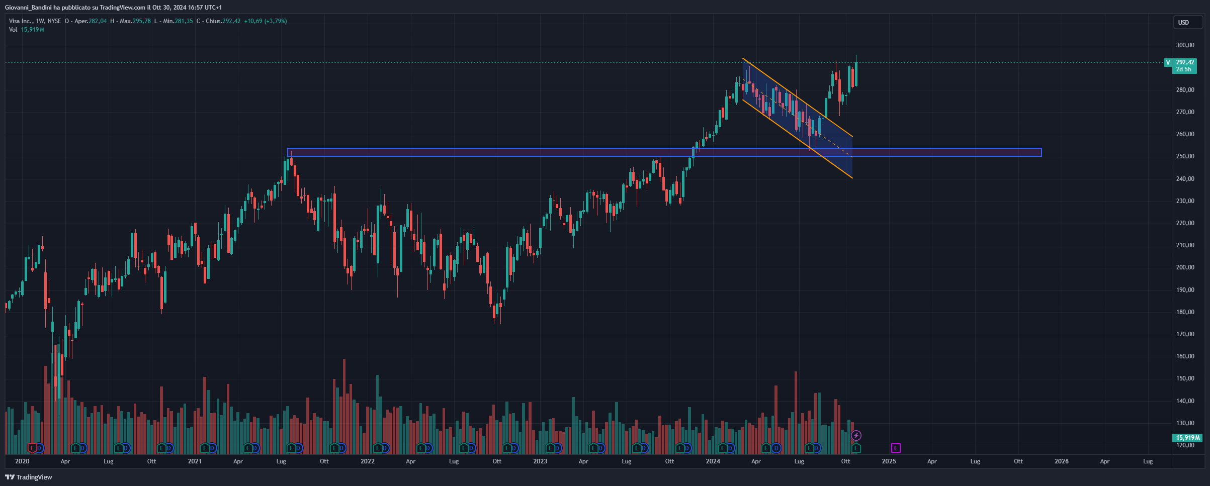The height and width of the screenshot is (486, 1210).
Task: Click the dividend marker next to the red earnings icon
Action: [x=40, y=448]
